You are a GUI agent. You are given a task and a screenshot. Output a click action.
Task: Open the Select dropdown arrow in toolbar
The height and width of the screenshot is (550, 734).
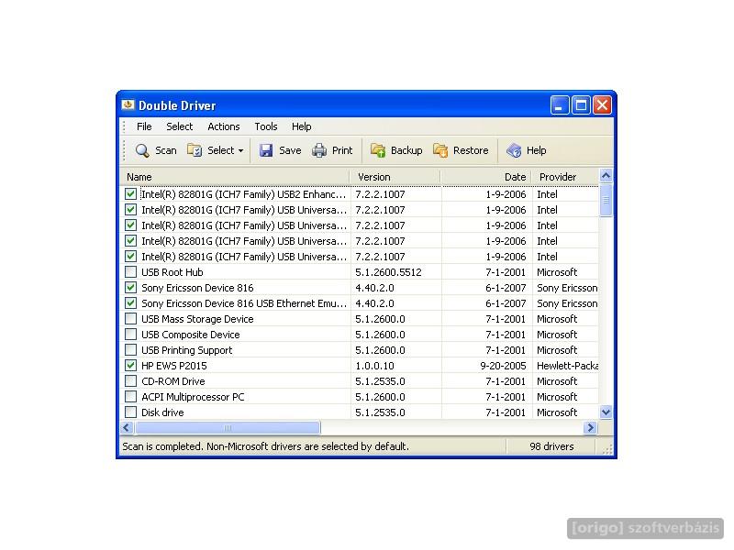(x=240, y=150)
